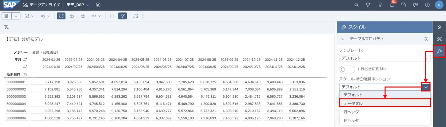
Task: Click the cell value 6,387,166
Action: 297,118
